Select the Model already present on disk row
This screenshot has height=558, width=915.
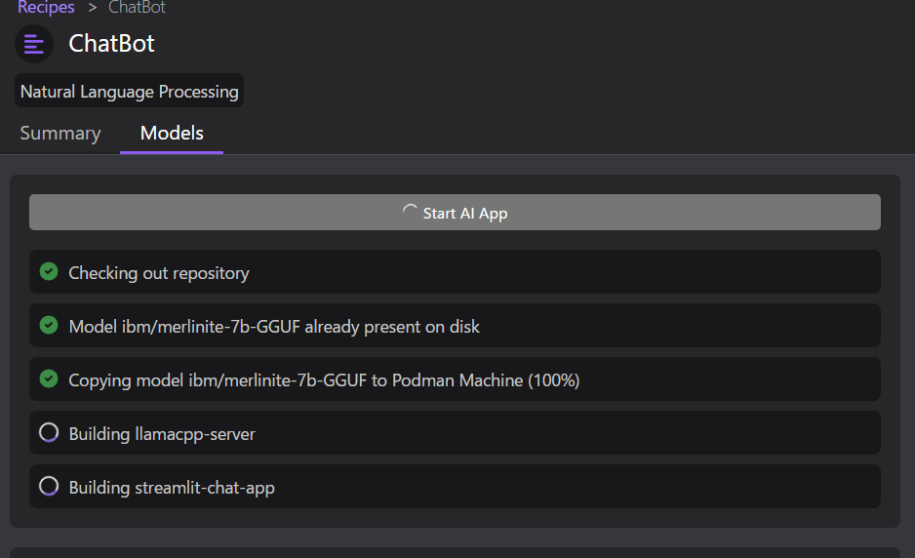point(455,326)
